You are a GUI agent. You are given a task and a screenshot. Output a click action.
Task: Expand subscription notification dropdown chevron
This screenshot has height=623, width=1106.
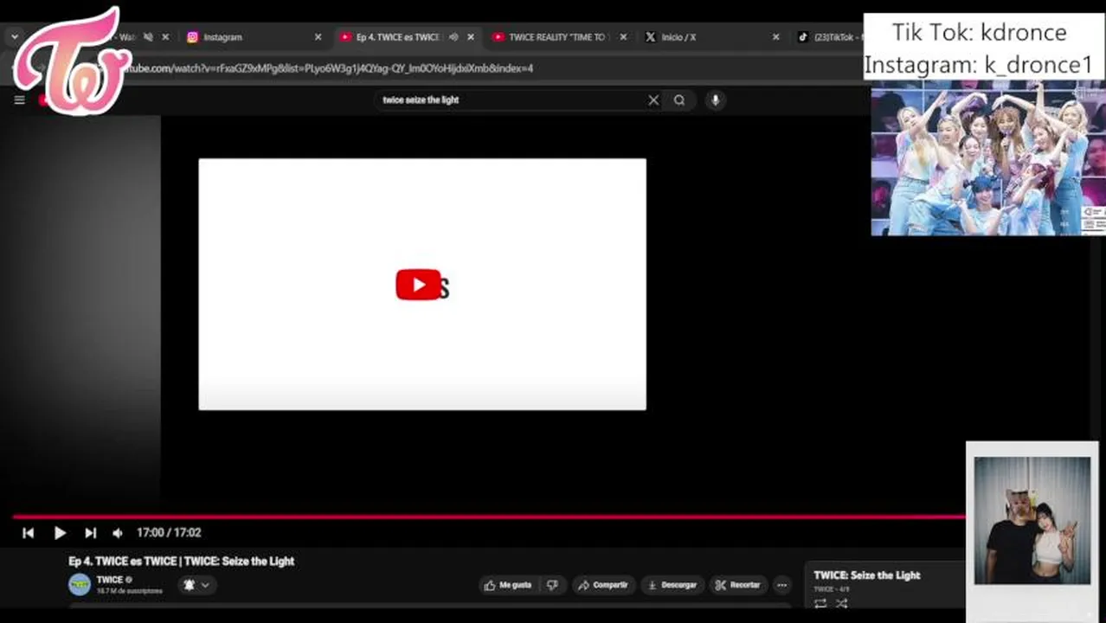pyautogui.click(x=205, y=585)
